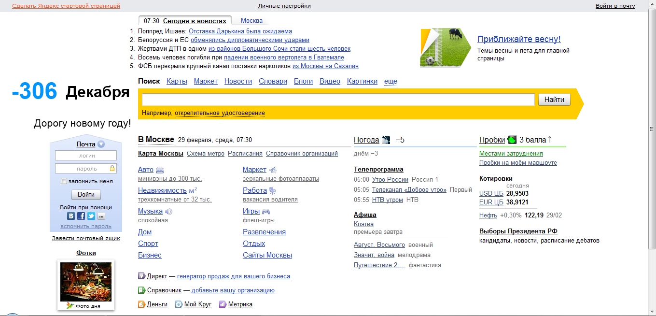Click the example query открепительное удостоверение
Viewport: 656px width, 316px height.
coord(220,113)
